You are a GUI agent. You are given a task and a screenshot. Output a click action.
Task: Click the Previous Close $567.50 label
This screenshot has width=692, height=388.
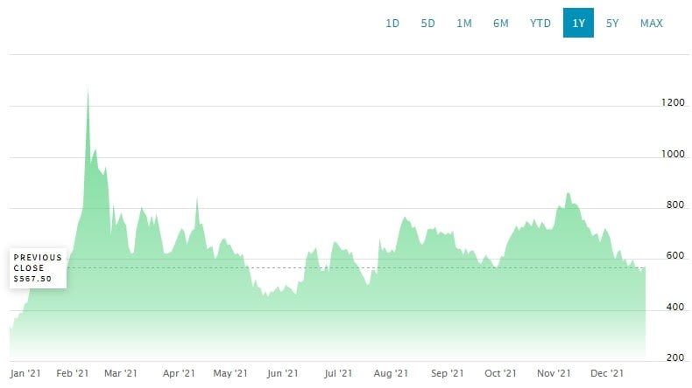[x=38, y=268]
